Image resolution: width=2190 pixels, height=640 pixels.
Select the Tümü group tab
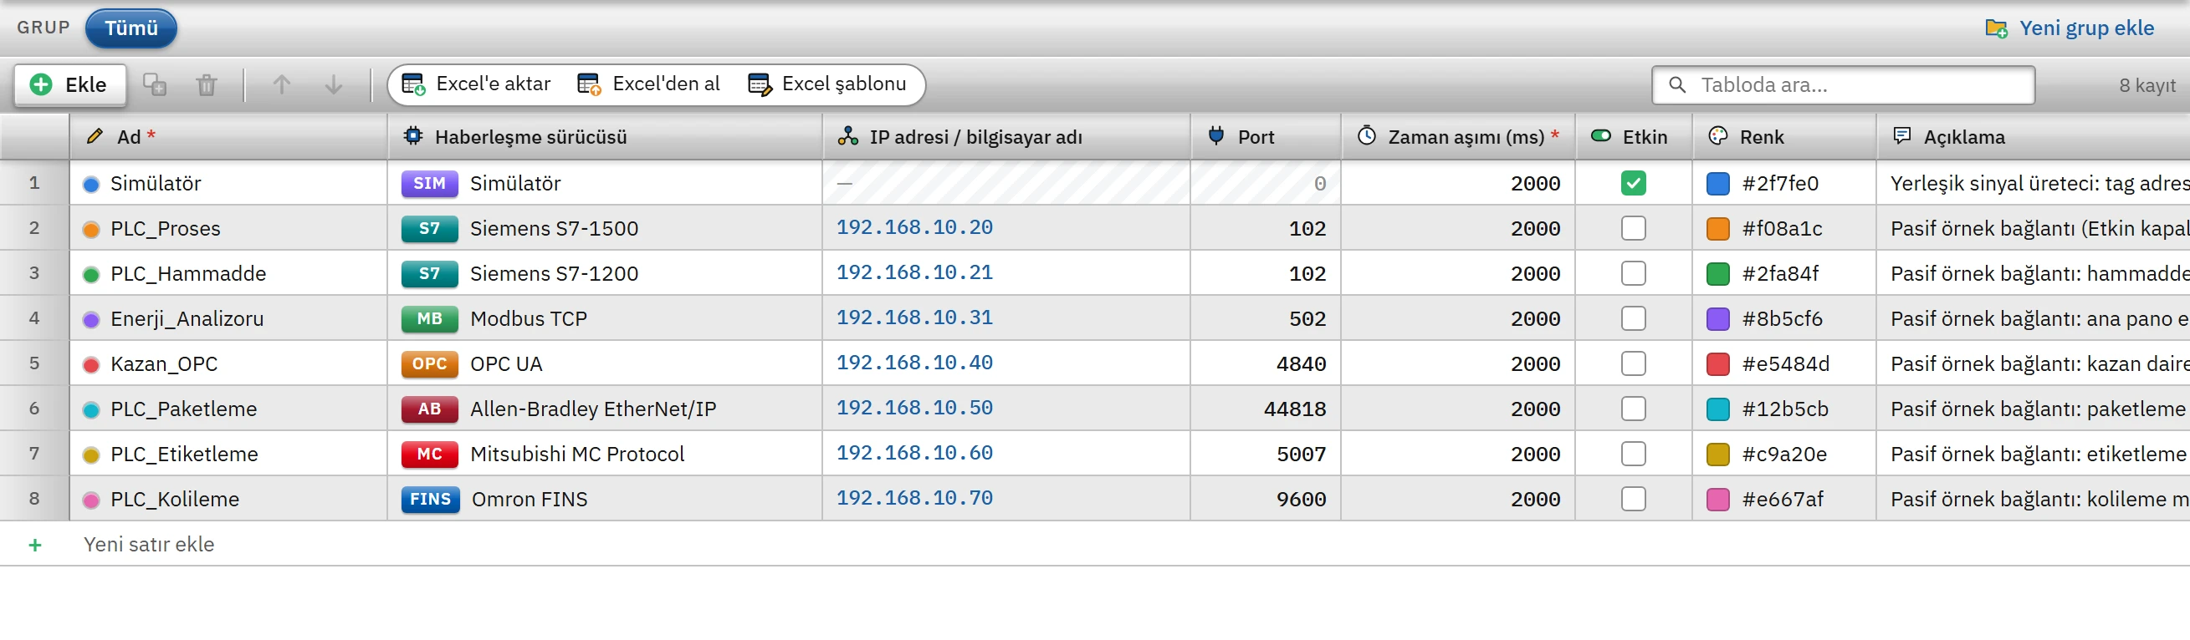(131, 28)
